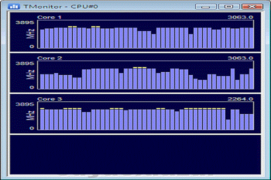Click the MHz axis label of Core 3
271x180 pixels.
[x=31, y=115]
